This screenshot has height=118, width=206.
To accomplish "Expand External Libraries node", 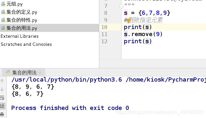I will 19,36.
